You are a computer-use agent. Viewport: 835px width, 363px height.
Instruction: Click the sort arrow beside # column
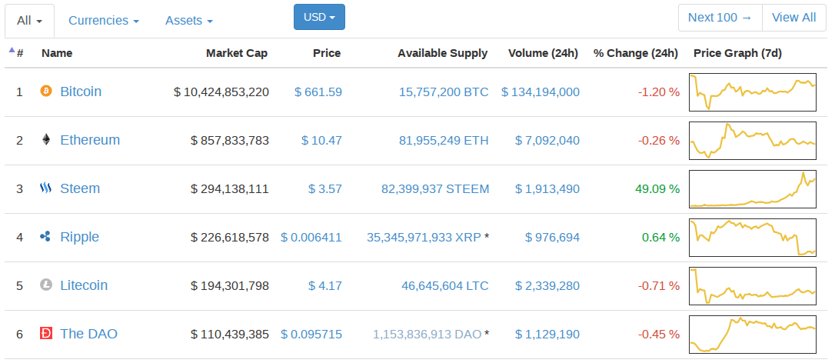tap(12, 51)
